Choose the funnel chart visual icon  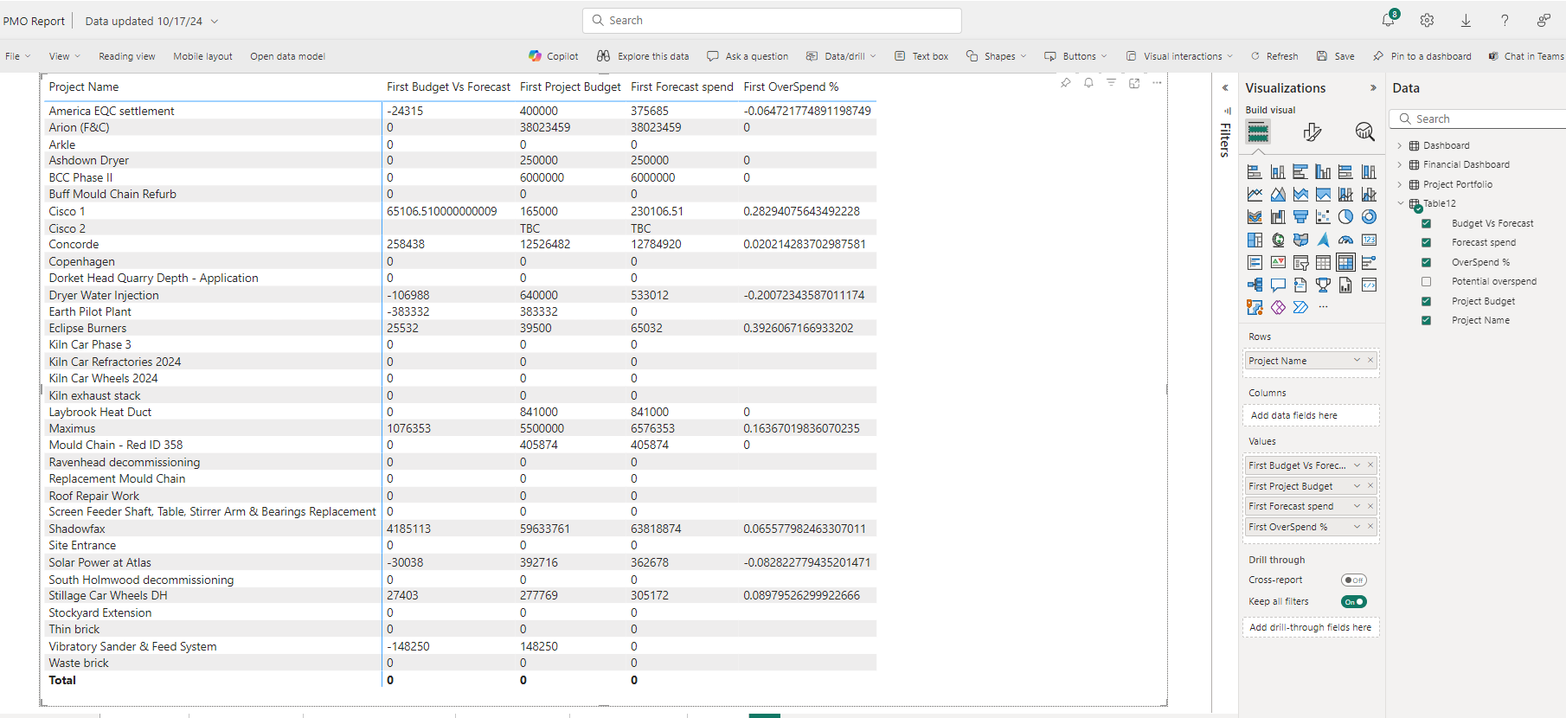pyautogui.click(x=1300, y=217)
